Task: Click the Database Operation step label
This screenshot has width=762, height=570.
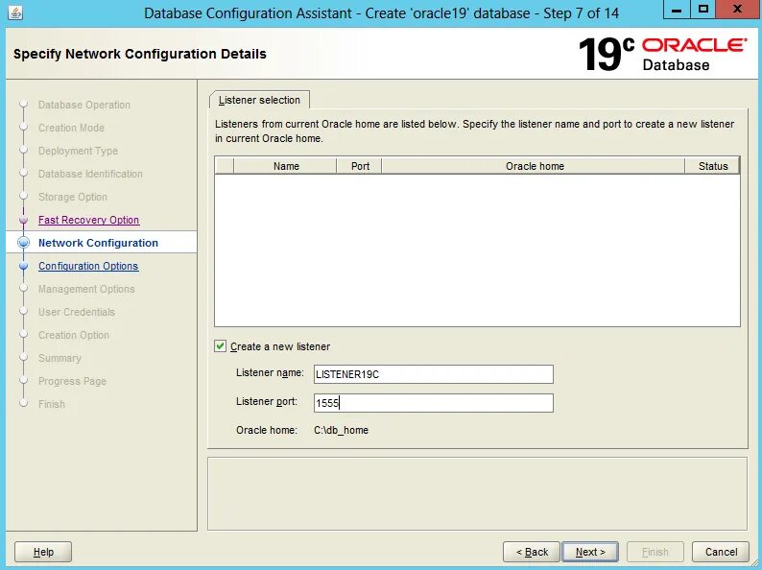Action: [84, 105]
